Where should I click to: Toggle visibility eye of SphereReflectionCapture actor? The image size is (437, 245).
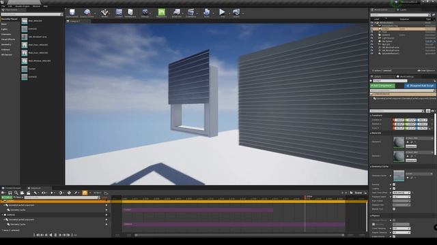pos(371,53)
